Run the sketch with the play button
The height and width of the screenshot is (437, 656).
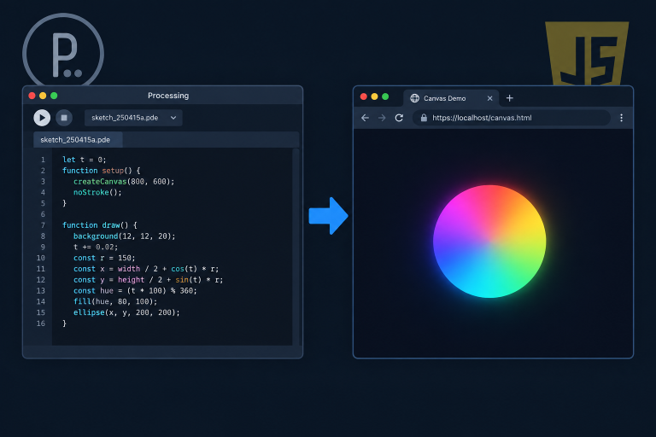point(42,118)
